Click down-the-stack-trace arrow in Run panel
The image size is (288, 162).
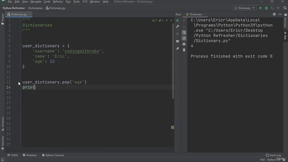coord(184,27)
